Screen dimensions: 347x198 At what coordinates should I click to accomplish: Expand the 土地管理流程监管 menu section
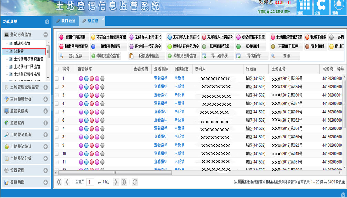click(45, 87)
